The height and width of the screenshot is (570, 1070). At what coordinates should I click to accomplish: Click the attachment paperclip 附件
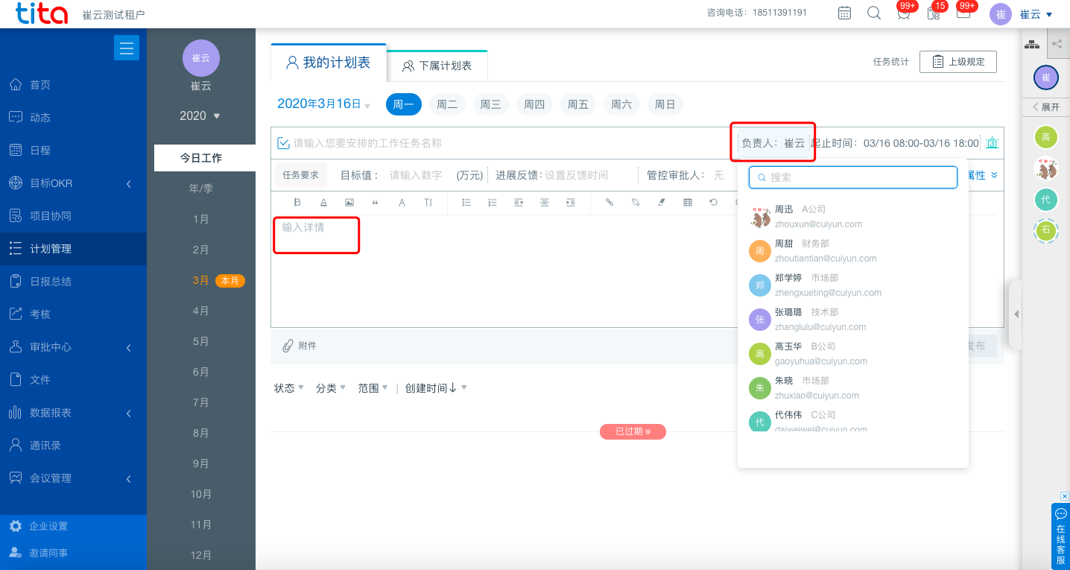tap(300, 346)
